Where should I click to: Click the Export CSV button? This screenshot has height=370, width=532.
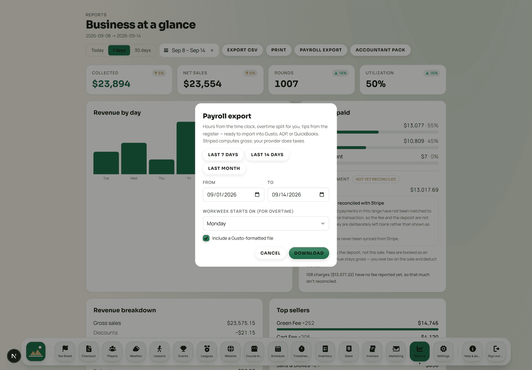tap(242, 50)
